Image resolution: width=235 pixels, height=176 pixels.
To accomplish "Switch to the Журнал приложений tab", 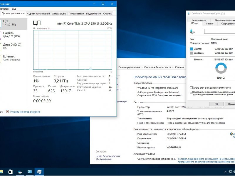I will point(38,13).
